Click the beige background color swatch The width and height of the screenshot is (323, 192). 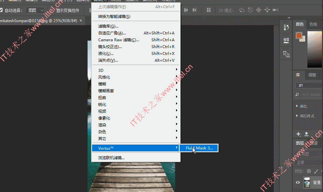coord(303,39)
